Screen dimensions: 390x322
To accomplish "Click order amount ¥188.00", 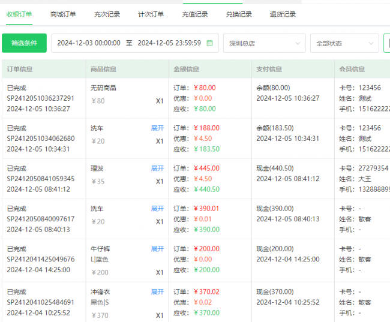I will click(206, 128).
